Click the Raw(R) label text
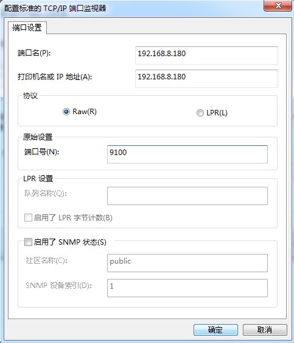294x343 pixels. click(85, 112)
